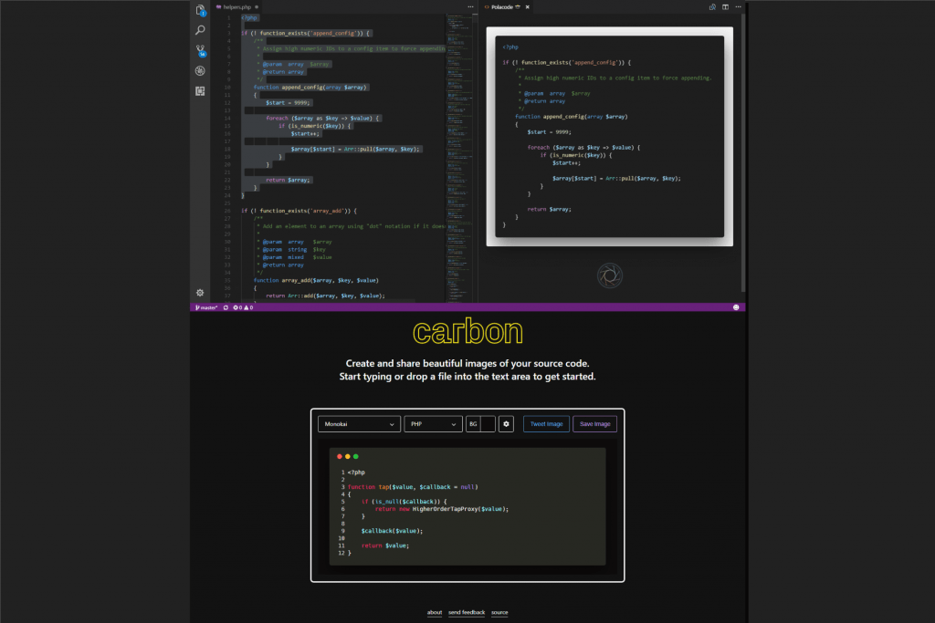Screen dimensions: 935x623
Task: Click the open preview icon beside split editor
Action: pyautogui.click(x=712, y=7)
